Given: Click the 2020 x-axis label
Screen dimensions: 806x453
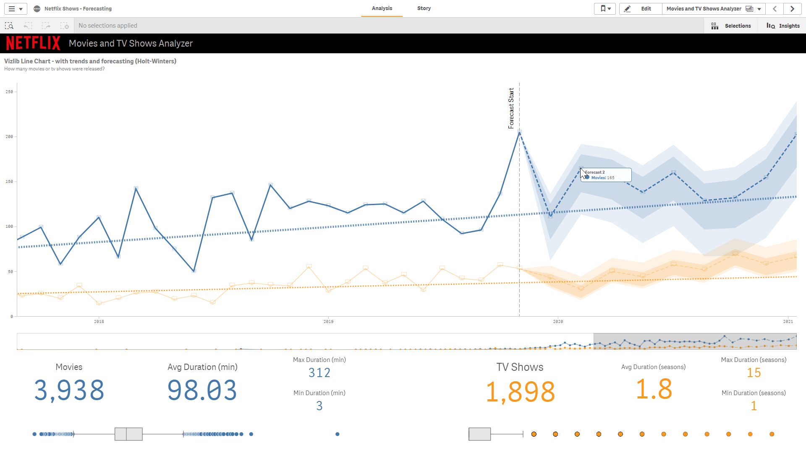Looking at the screenshot, I should (558, 322).
